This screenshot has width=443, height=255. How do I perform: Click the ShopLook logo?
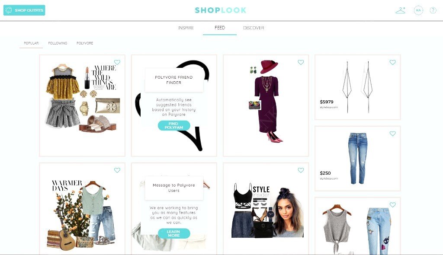click(221, 10)
